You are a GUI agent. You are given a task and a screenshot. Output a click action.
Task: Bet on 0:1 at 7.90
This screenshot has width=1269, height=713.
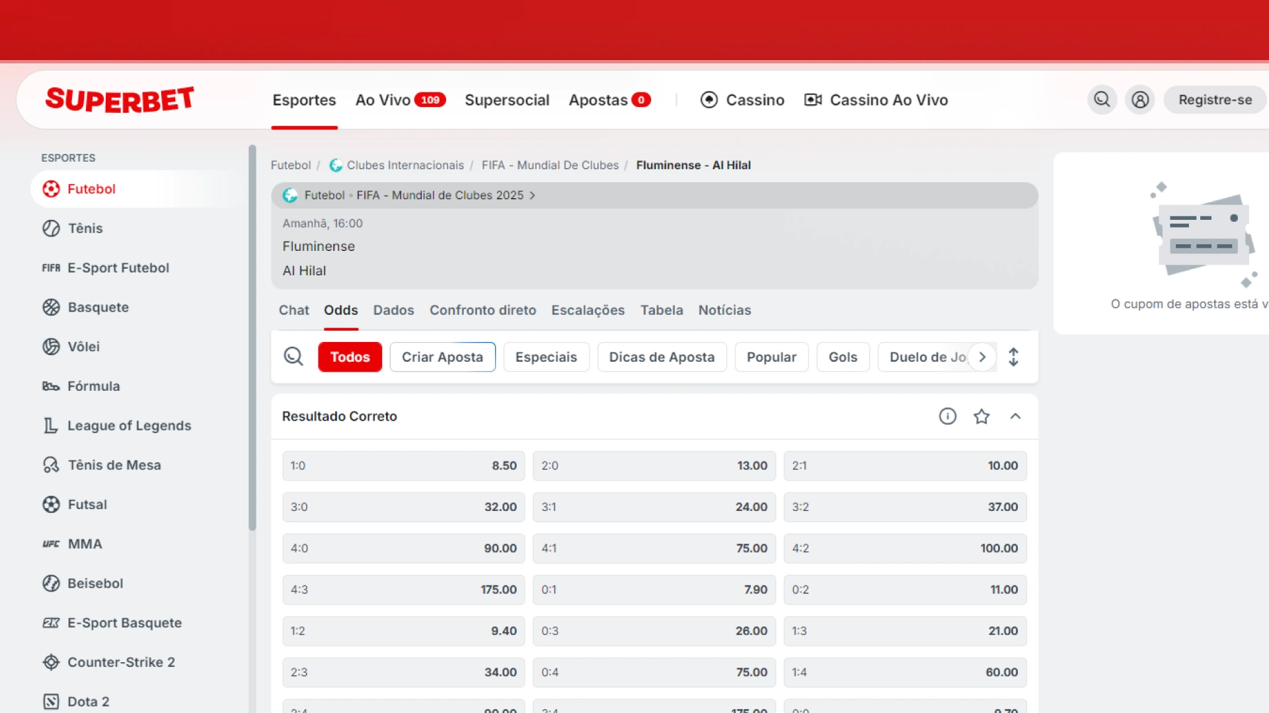tap(654, 590)
